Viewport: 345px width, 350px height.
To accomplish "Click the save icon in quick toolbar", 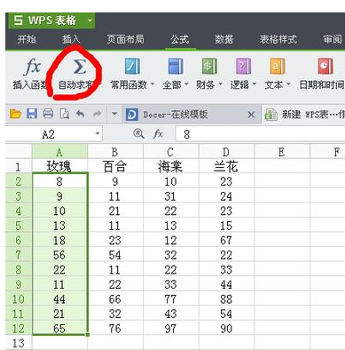I will [x=32, y=114].
